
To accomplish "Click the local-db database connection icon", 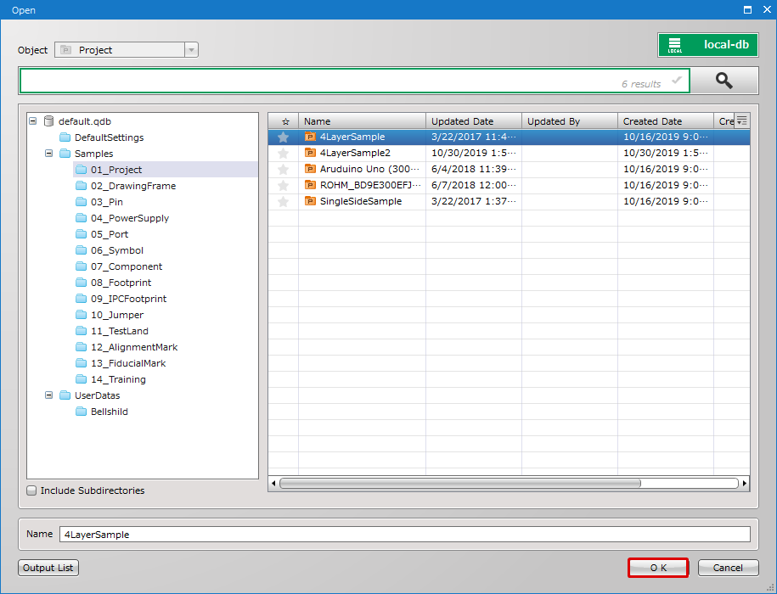I will point(673,44).
